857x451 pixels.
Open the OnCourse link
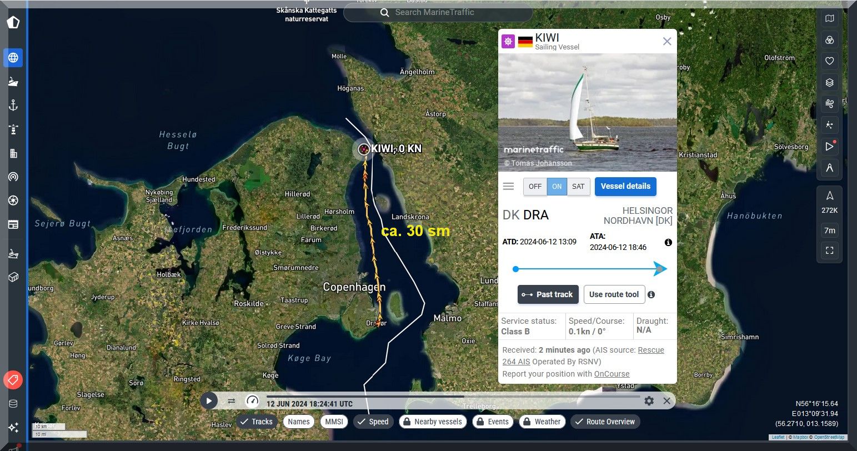pyautogui.click(x=612, y=374)
